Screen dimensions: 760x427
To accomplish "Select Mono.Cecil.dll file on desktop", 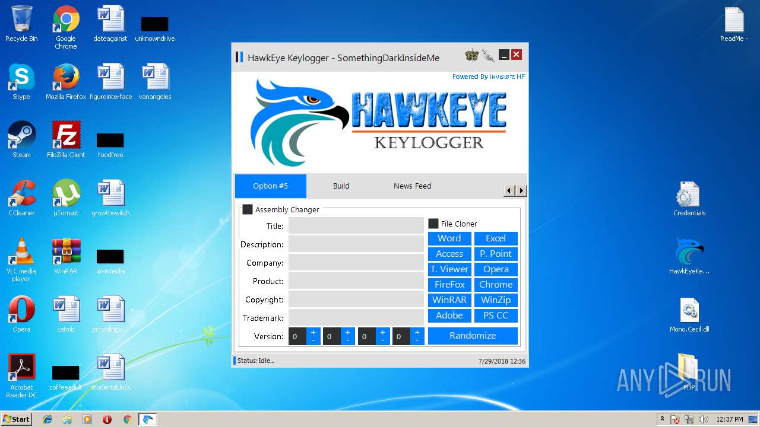I will tap(689, 314).
